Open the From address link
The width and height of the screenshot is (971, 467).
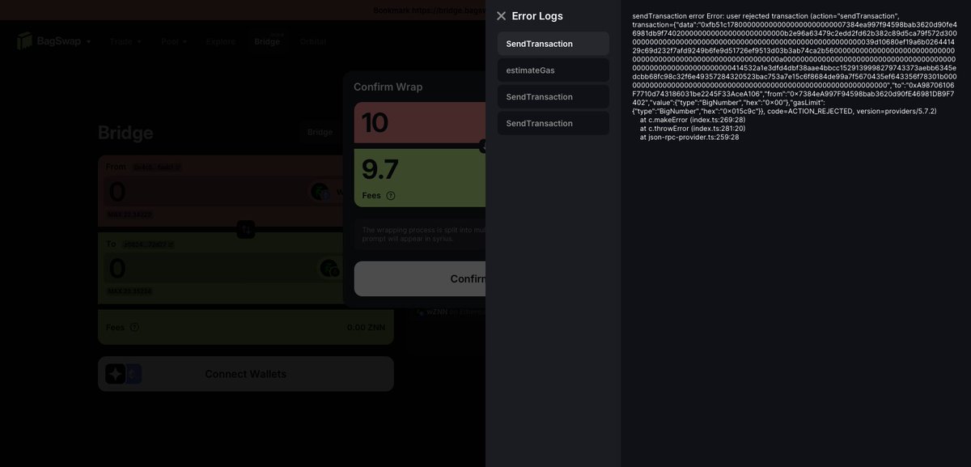(157, 168)
